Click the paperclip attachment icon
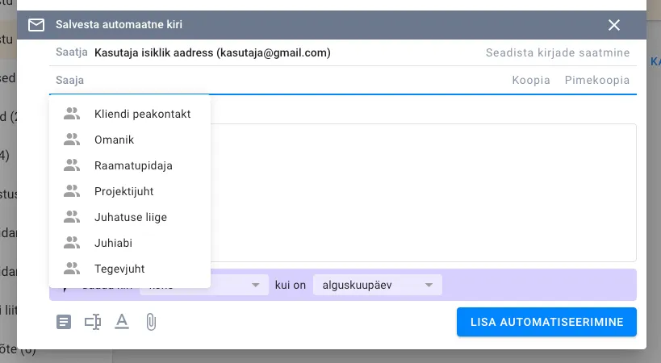The image size is (661, 363). click(150, 322)
